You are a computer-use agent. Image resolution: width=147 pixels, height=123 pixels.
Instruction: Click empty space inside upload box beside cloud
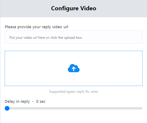pos(108,68)
